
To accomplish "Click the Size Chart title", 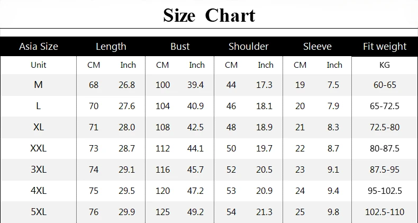I will click(210, 15).
